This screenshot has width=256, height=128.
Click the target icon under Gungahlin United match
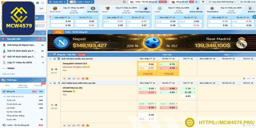pyautogui.click(x=78, y=78)
